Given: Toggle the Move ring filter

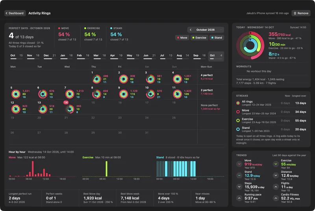Looking at the screenshot, I should coord(182,38).
